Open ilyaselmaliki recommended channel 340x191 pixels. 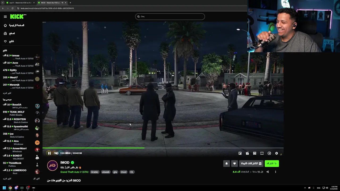pyautogui.click(x=21, y=128)
